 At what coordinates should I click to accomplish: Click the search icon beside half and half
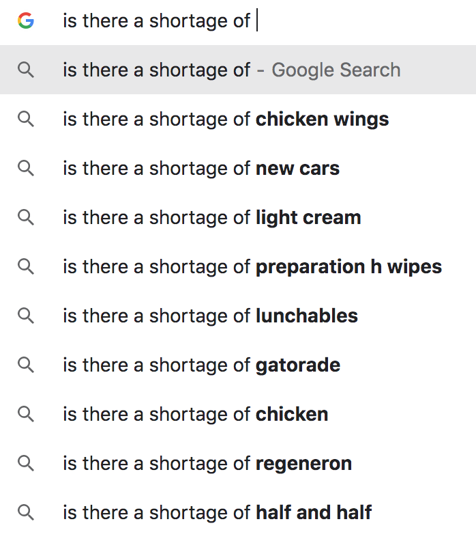[x=26, y=513]
